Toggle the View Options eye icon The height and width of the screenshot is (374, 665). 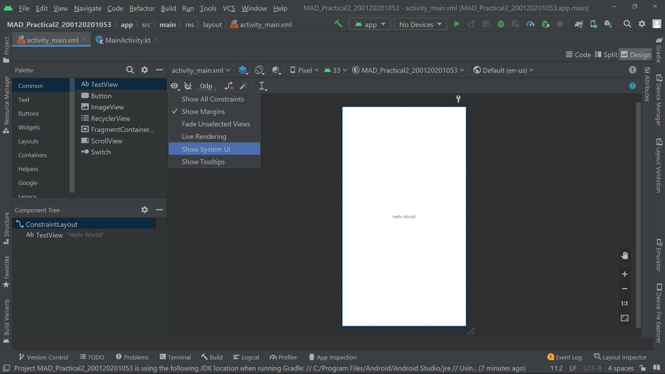point(175,86)
